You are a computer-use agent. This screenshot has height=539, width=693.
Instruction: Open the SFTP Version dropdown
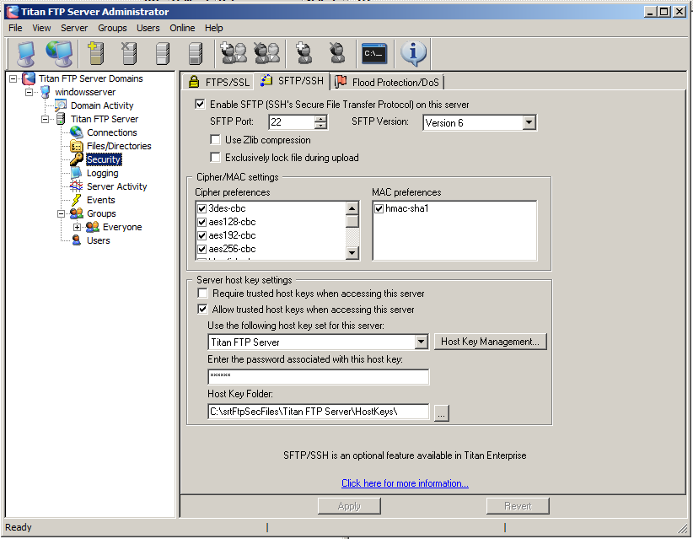(529, 122)
